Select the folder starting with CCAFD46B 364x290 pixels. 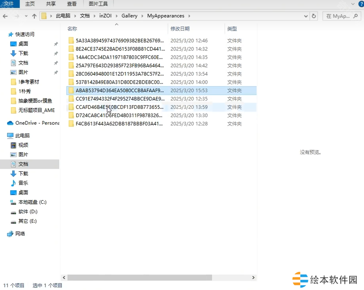(119, 107)
